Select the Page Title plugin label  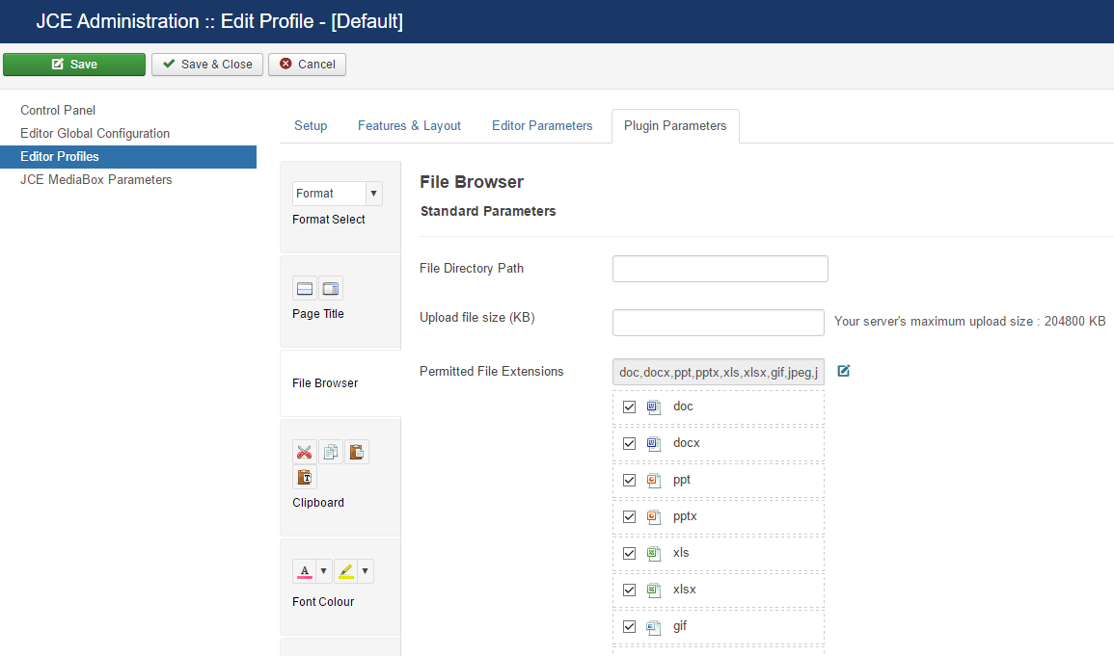[x=317, y=314]
